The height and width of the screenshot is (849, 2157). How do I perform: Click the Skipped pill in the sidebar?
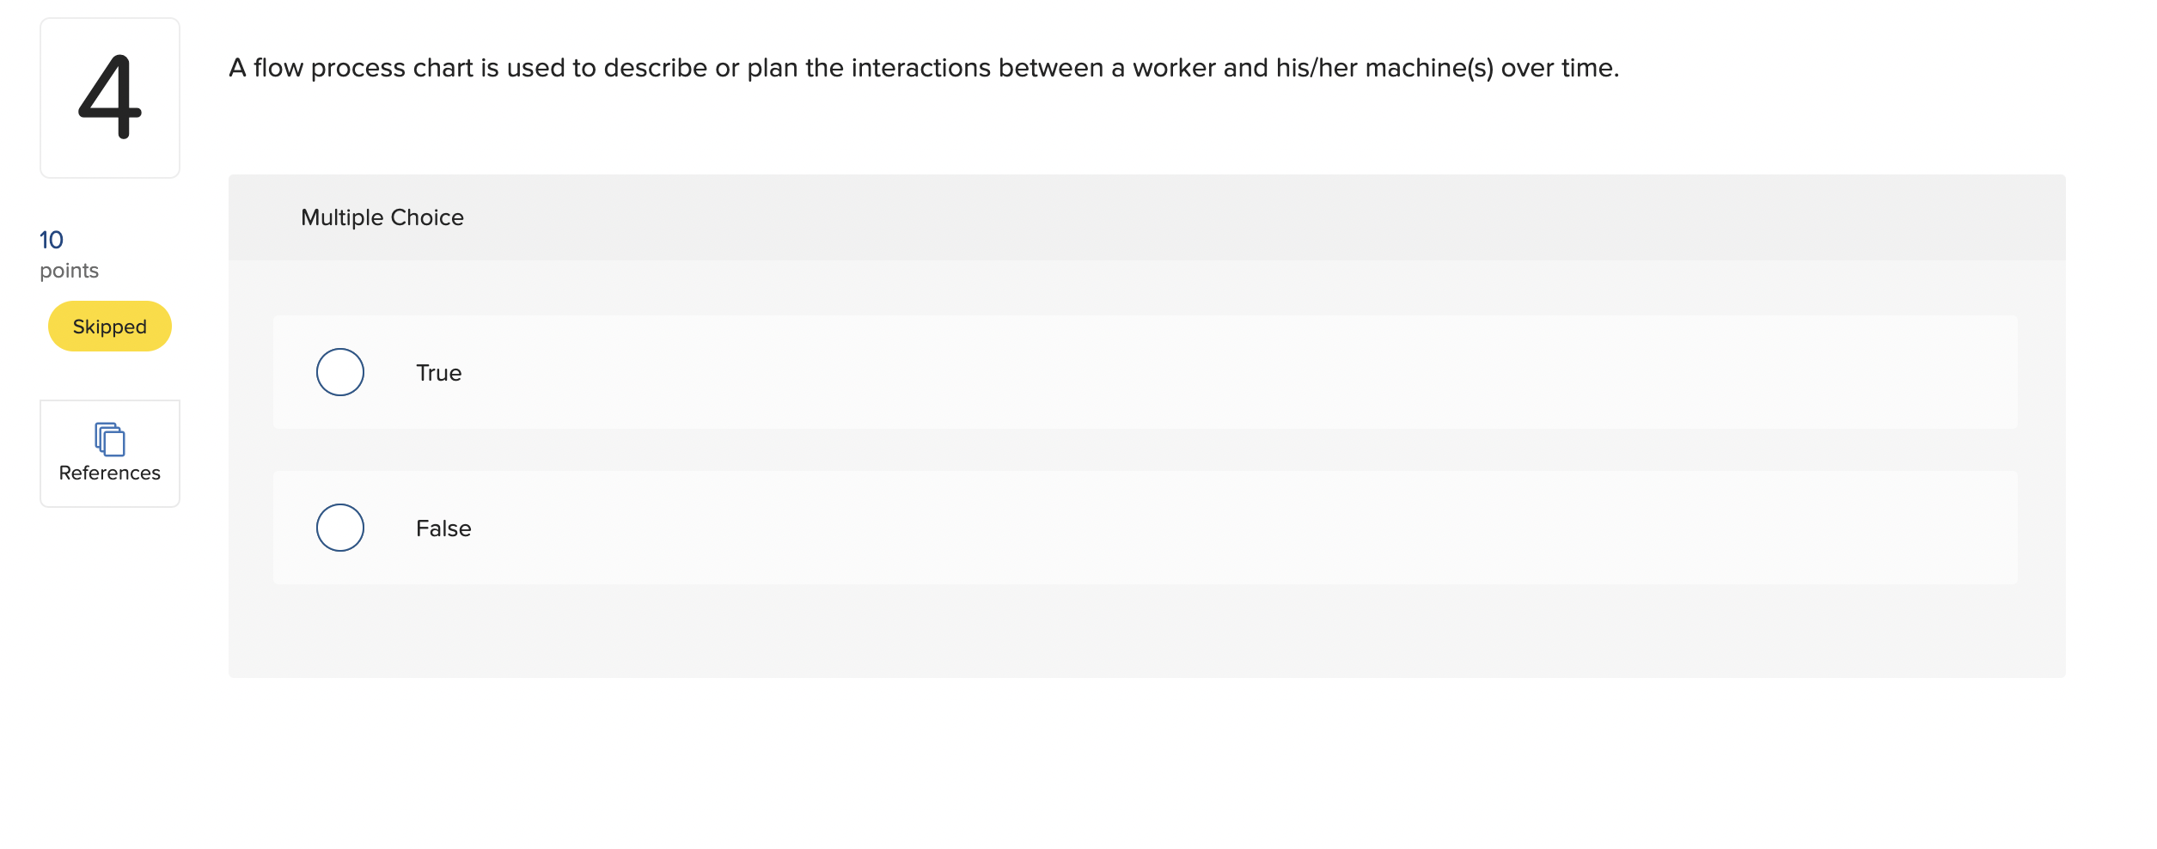point(108,326)
